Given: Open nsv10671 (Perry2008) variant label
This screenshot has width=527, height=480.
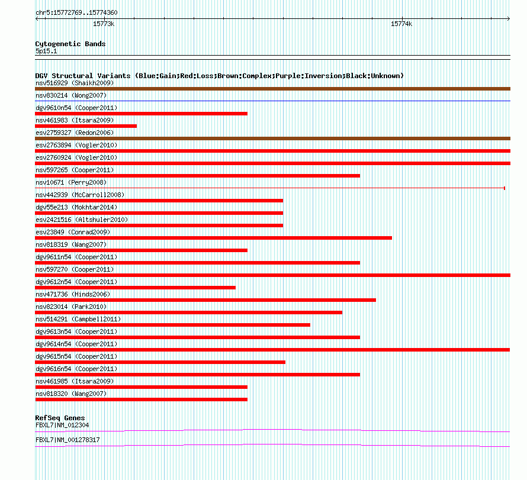Looking at the screenshot, I should pos(71,182).
